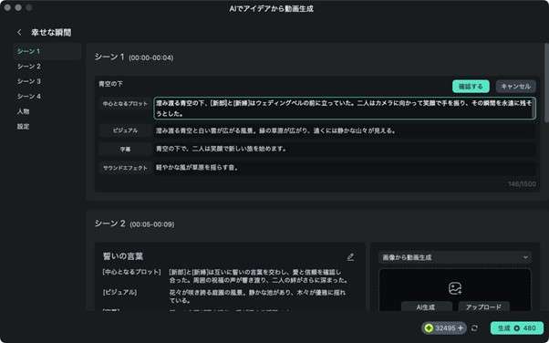
Task: Click the green plus credits icon
Action: (429, 328)
